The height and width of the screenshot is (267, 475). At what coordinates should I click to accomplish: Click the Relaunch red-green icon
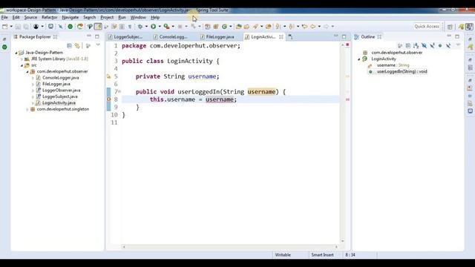[x=80, y=27]
